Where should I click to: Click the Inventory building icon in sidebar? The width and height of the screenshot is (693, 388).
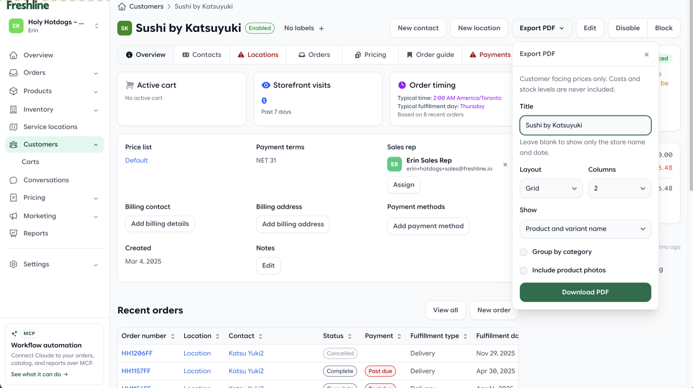point(13,110)
